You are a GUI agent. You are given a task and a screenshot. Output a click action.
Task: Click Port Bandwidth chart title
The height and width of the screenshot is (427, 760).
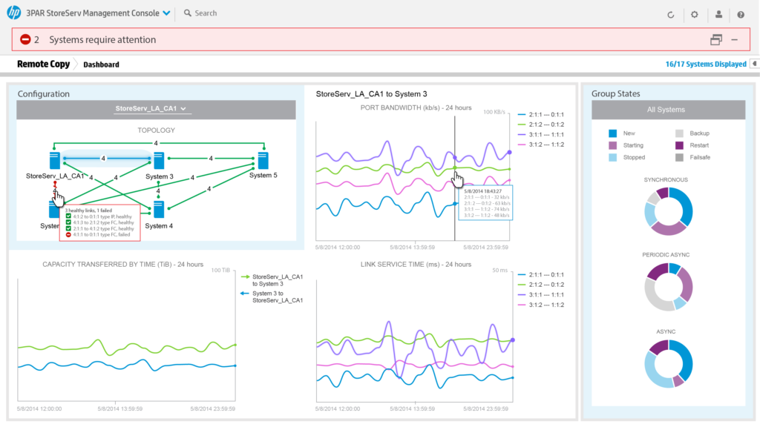click(x=416, y=107)
